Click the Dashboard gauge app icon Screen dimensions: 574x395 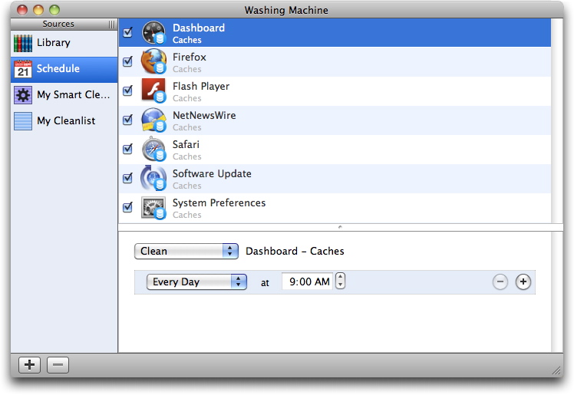coord(153,32)
